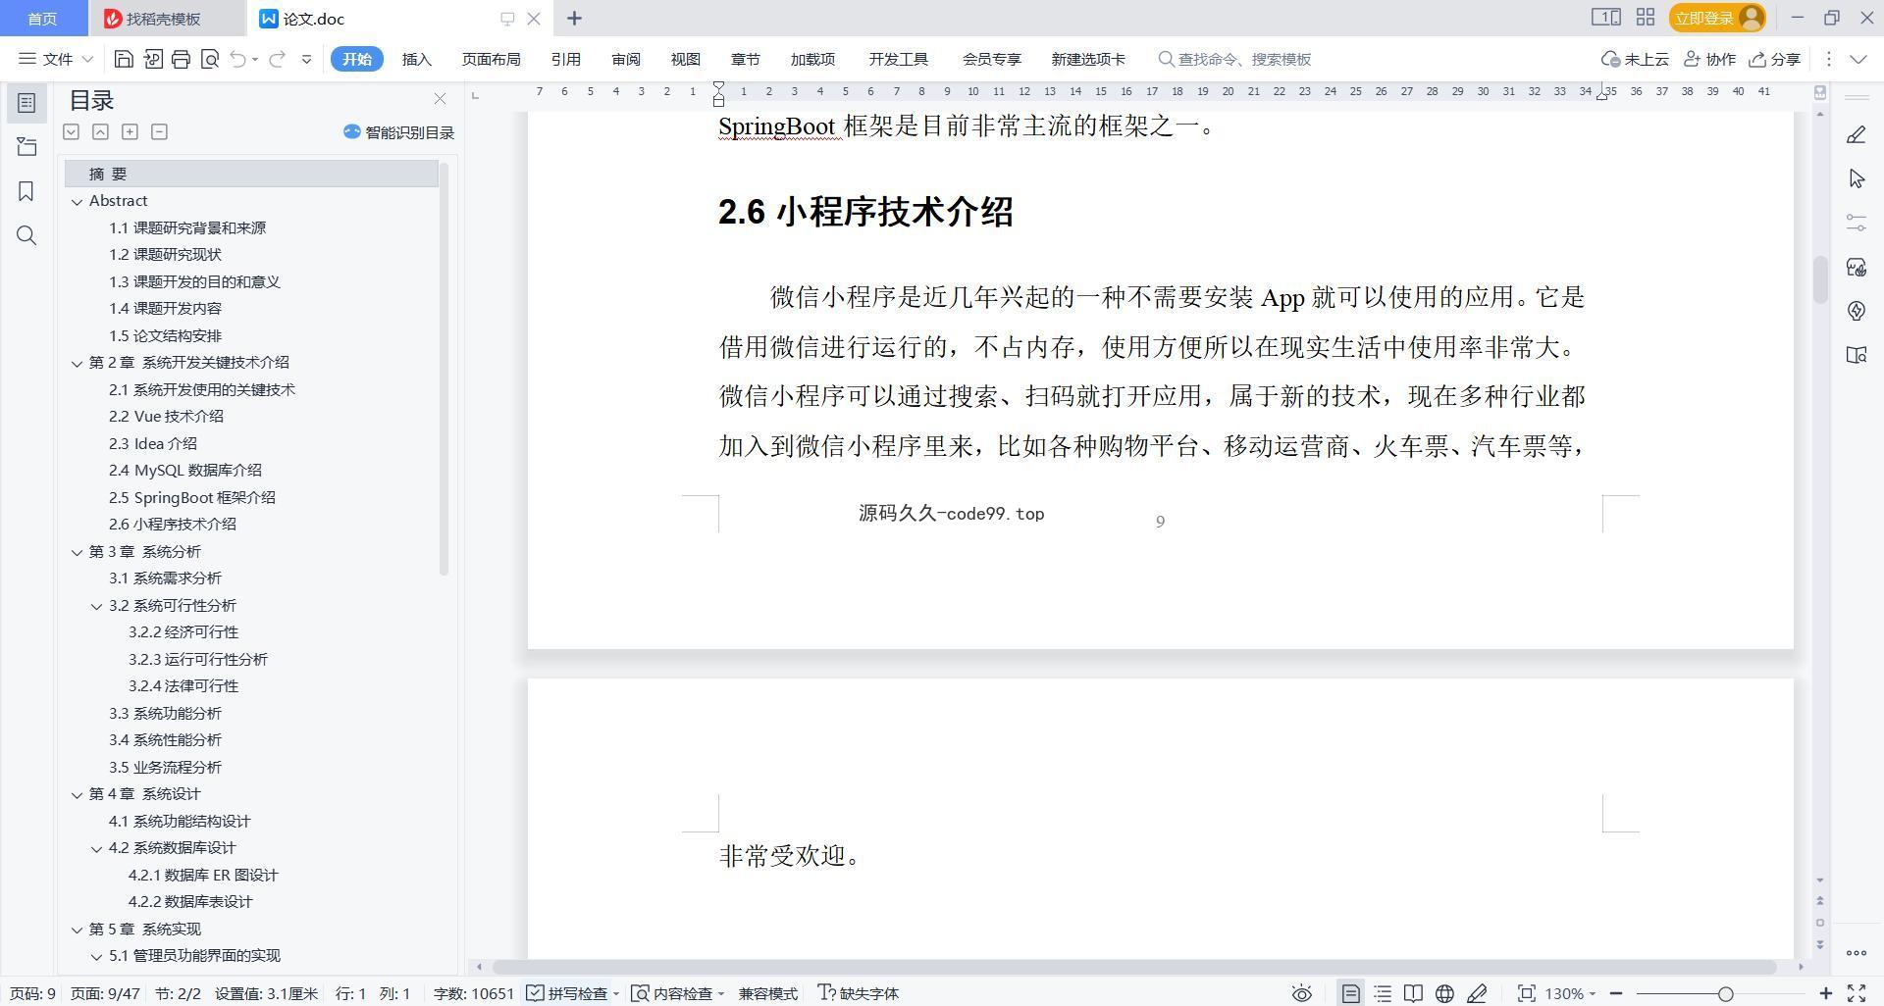
Task: Collapse the Abstract section in outline
Action: (x=77, y=201)
